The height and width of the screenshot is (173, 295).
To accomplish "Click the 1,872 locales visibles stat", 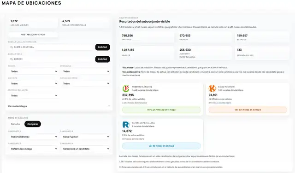I will tap(33, 23).
